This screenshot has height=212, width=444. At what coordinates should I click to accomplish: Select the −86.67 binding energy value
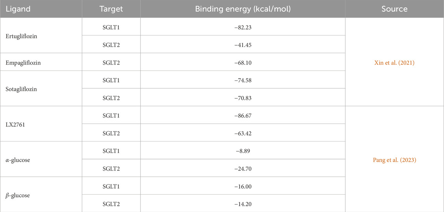(x=243, y=115)
